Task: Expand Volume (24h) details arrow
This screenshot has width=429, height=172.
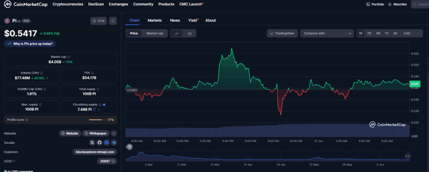Action: tap(47, 78)
